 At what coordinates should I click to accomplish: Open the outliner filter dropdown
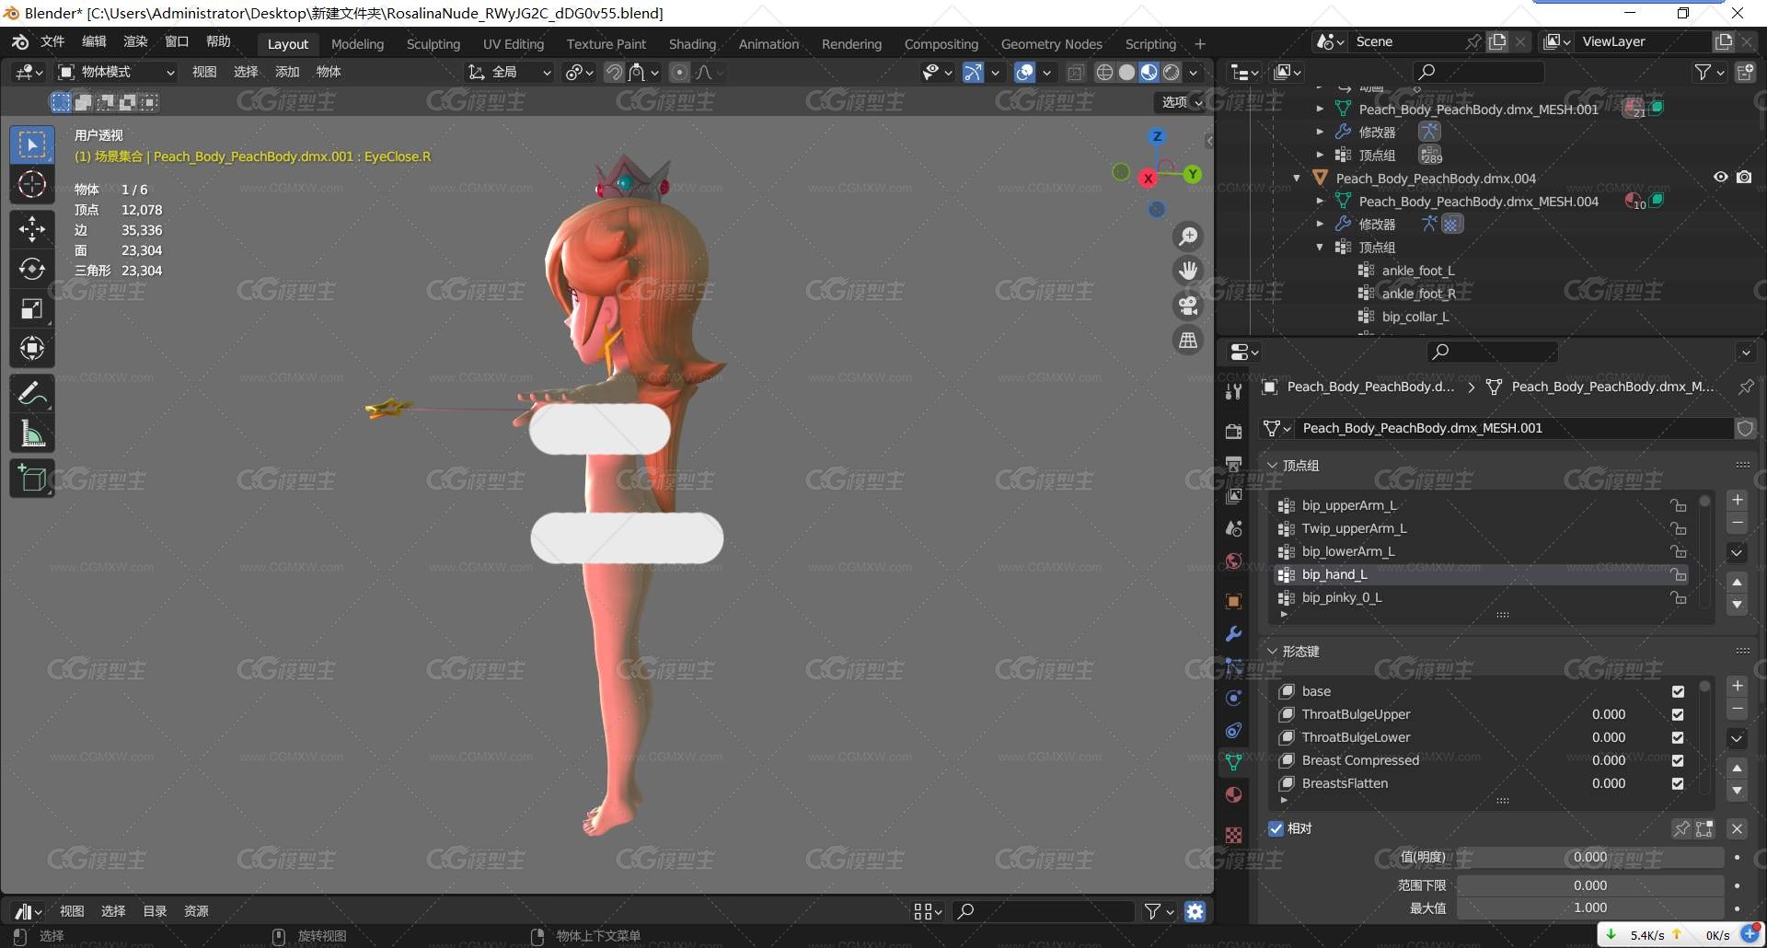1709,72
